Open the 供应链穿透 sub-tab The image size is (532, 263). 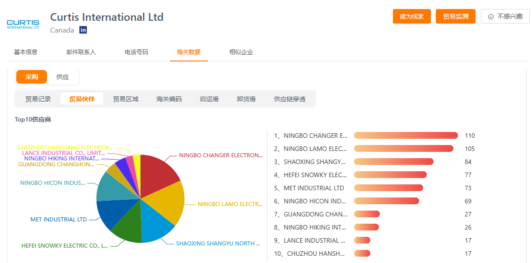tap(290, 99)
